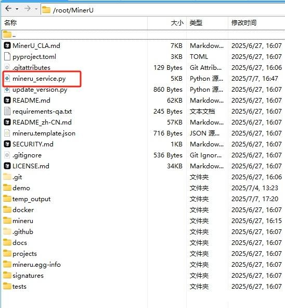
Task: Select file name mineru.template.json
Action: pyautogui.click(x=44, y=133)
